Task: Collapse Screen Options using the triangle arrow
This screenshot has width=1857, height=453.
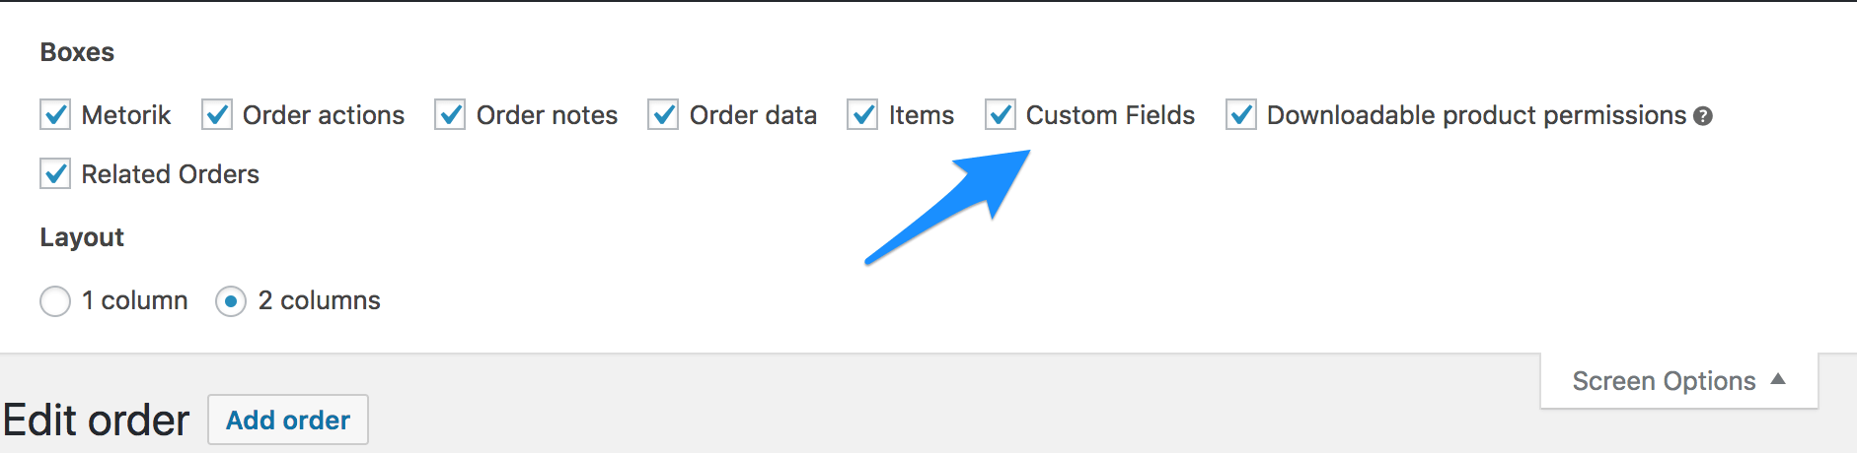Action: point(1778,379)
